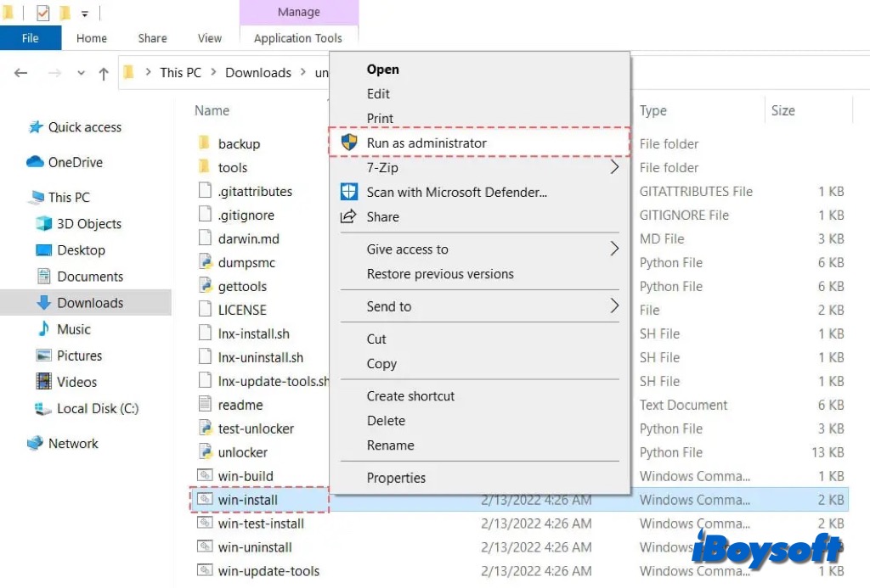Screen dimensions: 870x588
Task: Click the shield icon beside Run as administrator
Action: click(x=349, y=143)
